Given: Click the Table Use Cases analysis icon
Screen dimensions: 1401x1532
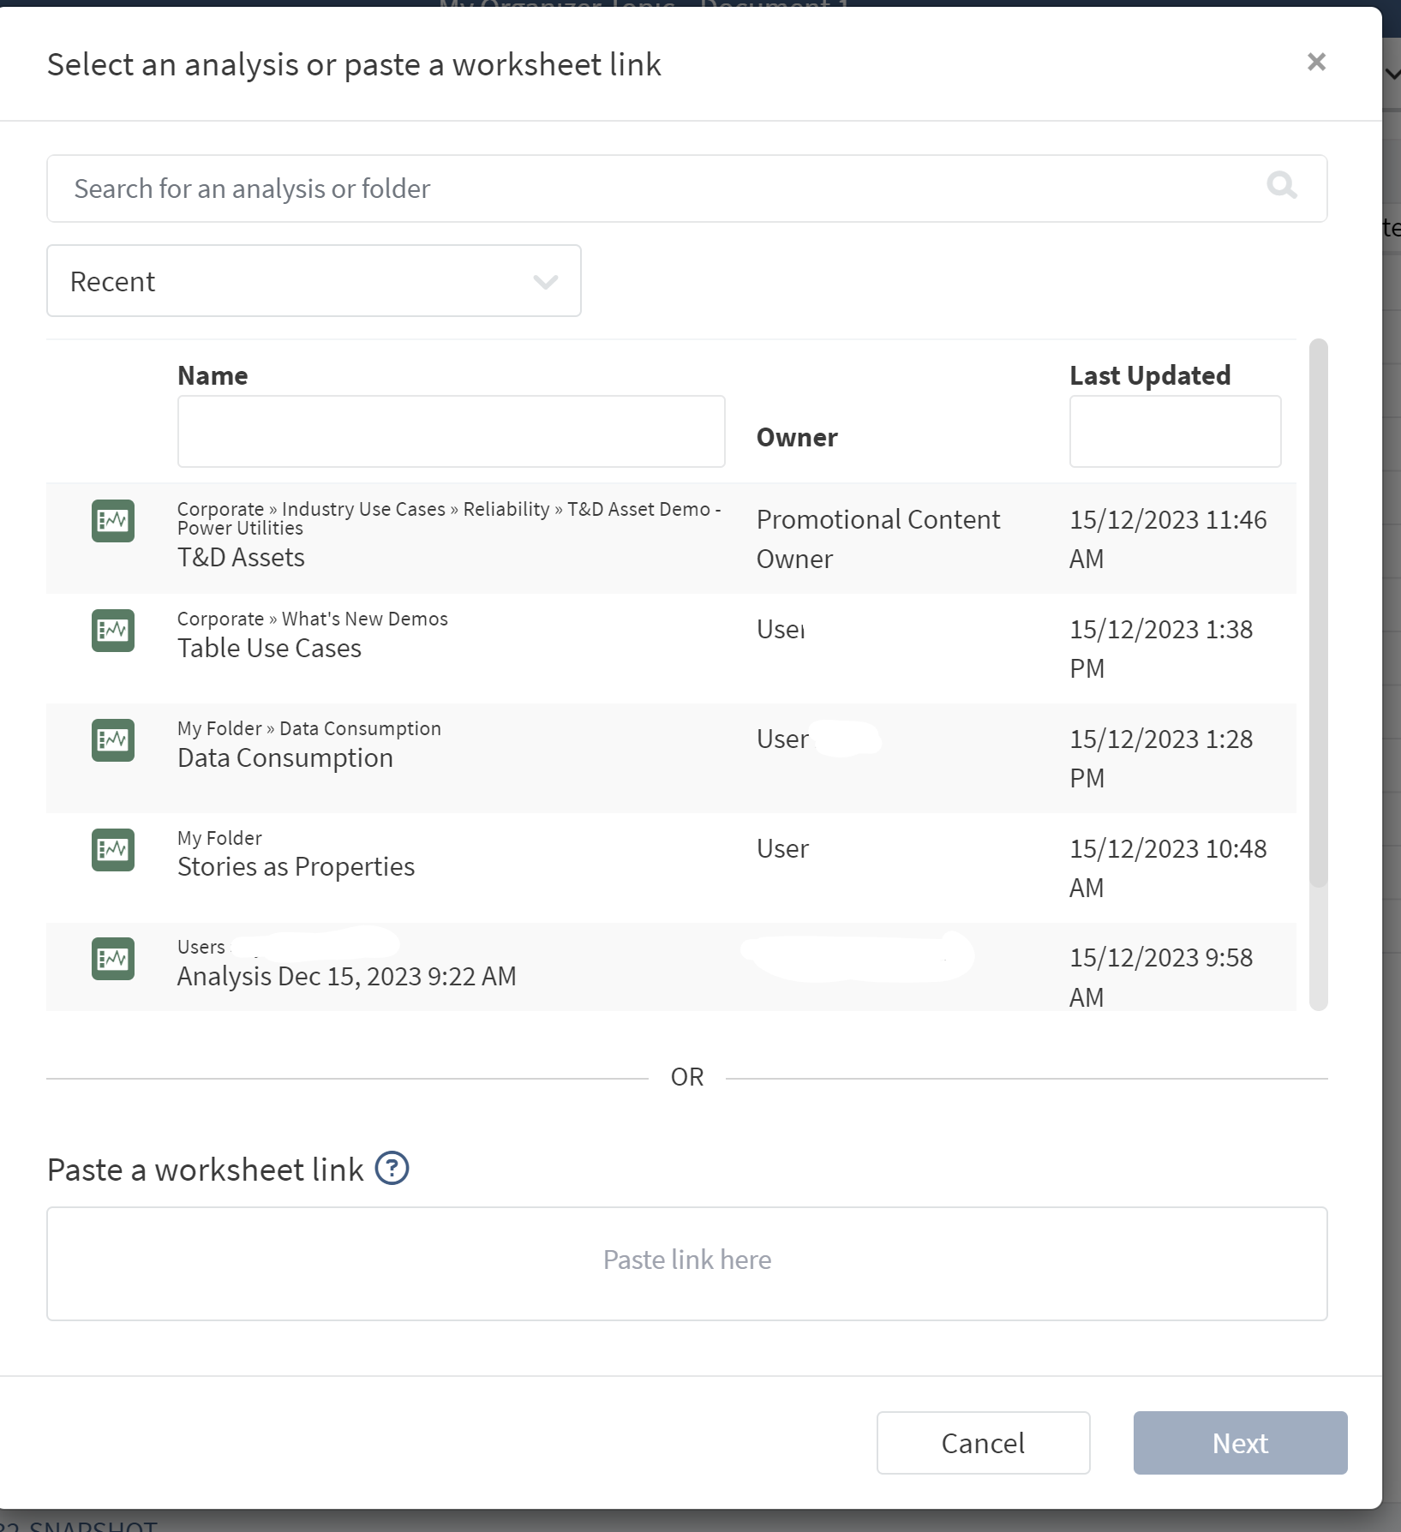Looking at the screenshot, I should [112, 631].
